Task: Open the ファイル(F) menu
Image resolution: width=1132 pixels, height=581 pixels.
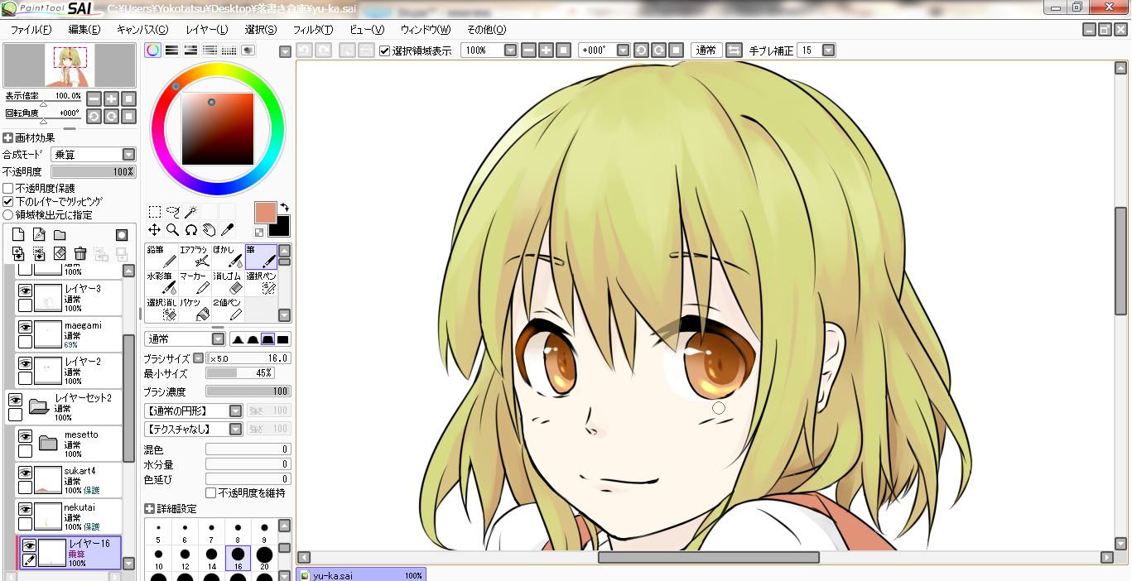Action: (x=31, y=30)
